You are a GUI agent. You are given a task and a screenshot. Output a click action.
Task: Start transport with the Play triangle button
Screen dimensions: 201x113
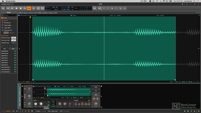click(x=12, y=8)
